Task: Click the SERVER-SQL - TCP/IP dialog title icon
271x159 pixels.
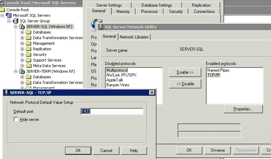Action: click(7, 93)
